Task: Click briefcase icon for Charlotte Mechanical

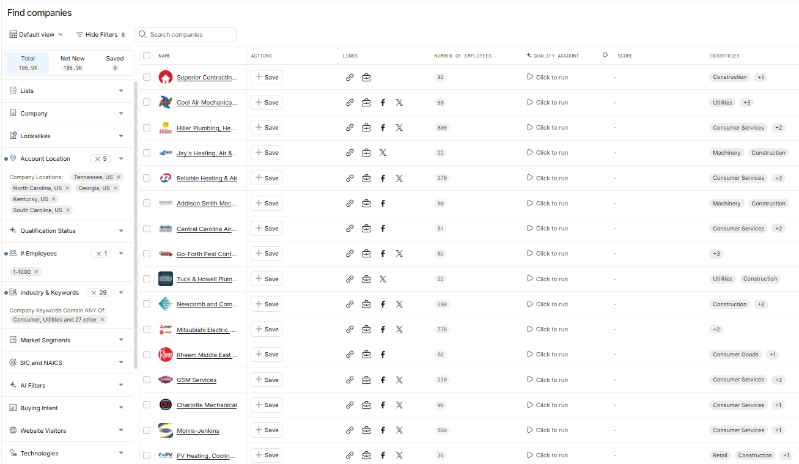Action: click(366, 405)
